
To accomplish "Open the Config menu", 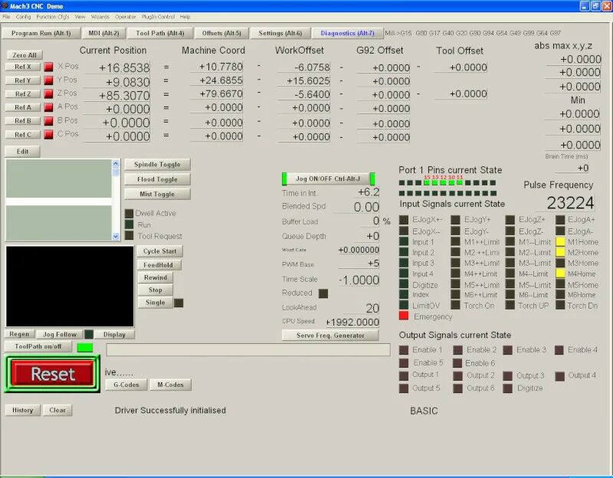I will click(23, 17).
